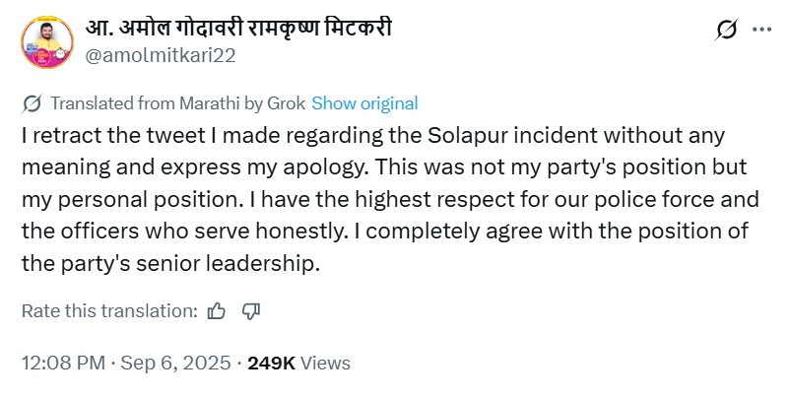The width and height of the screenshot is (790, 400).
Task: Click the word 'Grok' in translation notice
Action: (x=286, y=103)
